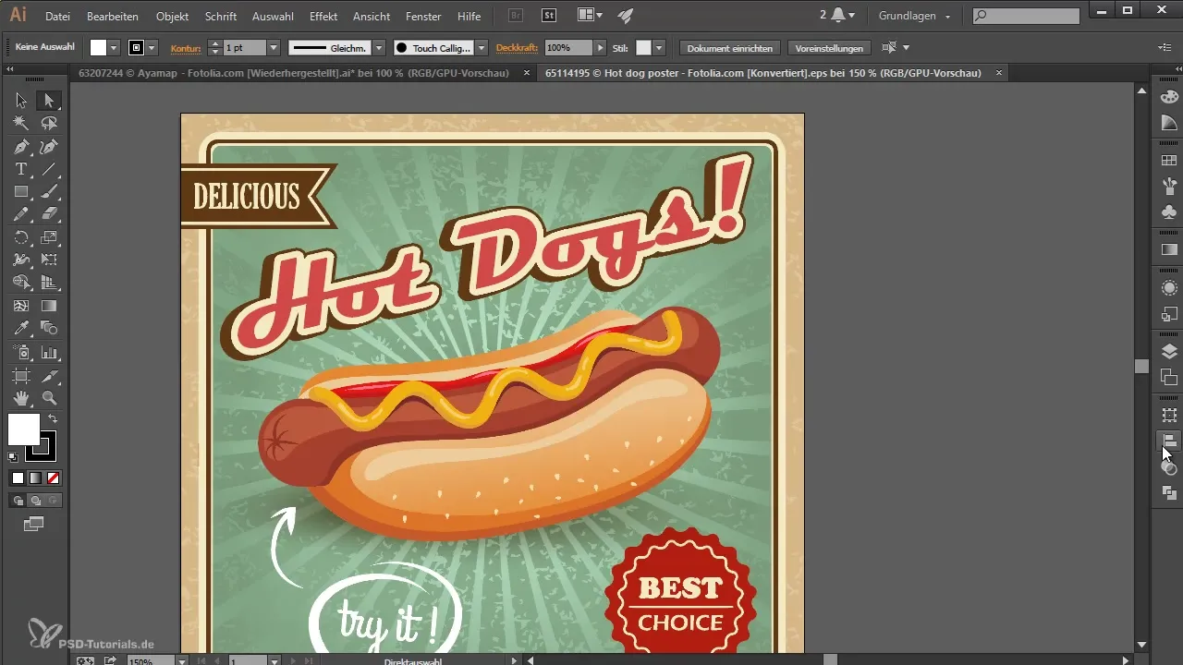Select the Paintbrush tool
Viewport: 1183px width, 665px height.
49,192
